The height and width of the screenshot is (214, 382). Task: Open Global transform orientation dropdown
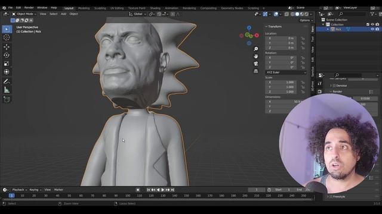pyautogui.click(x=138, y=14)
